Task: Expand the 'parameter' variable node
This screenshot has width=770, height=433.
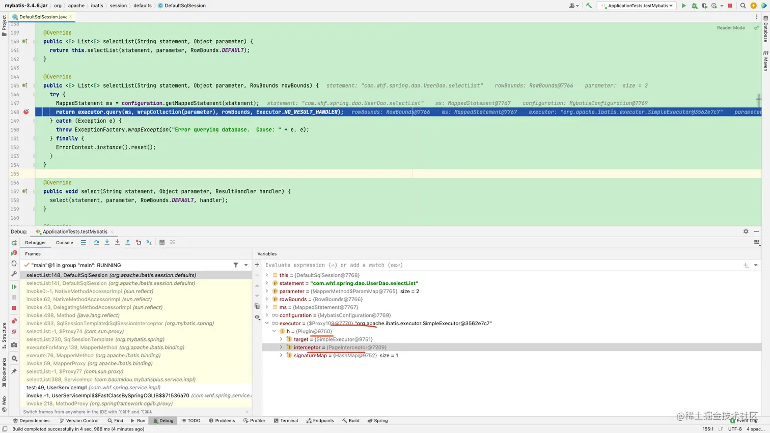Action: pos(267,291)
